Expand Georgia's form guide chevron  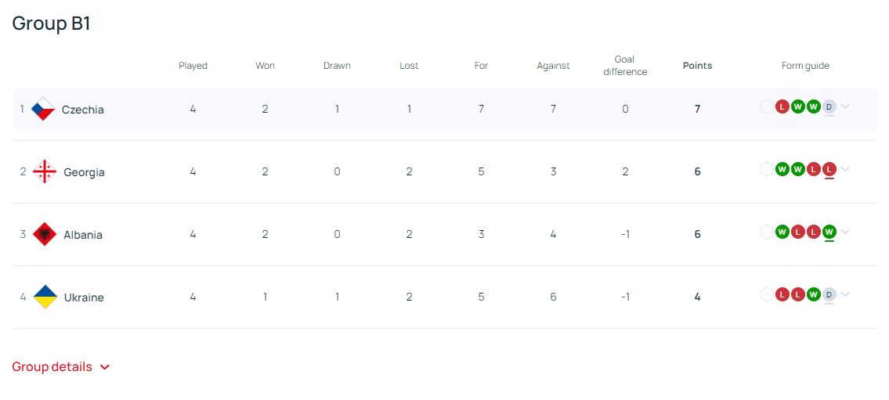point(845,169)
